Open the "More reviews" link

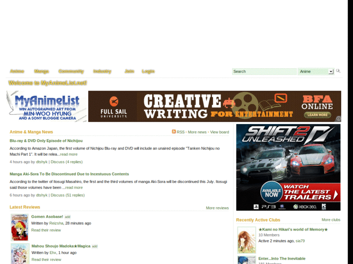pyautogui.click(x=217, y=208)
